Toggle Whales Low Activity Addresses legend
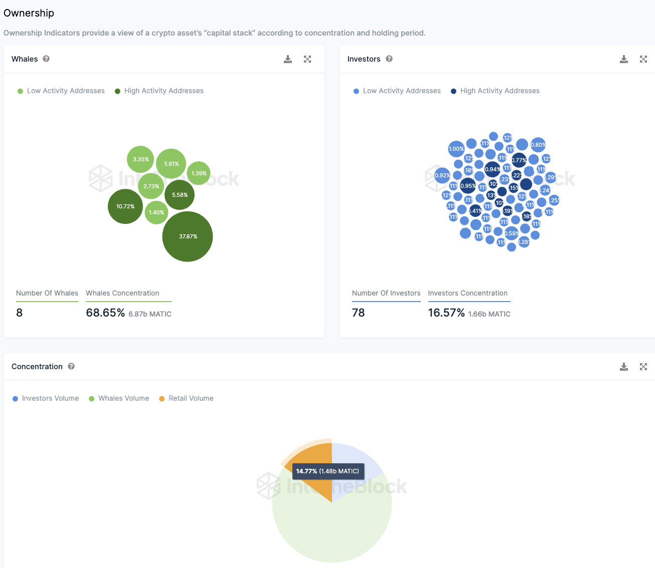The image size is (655, 568). pos(61,91)
